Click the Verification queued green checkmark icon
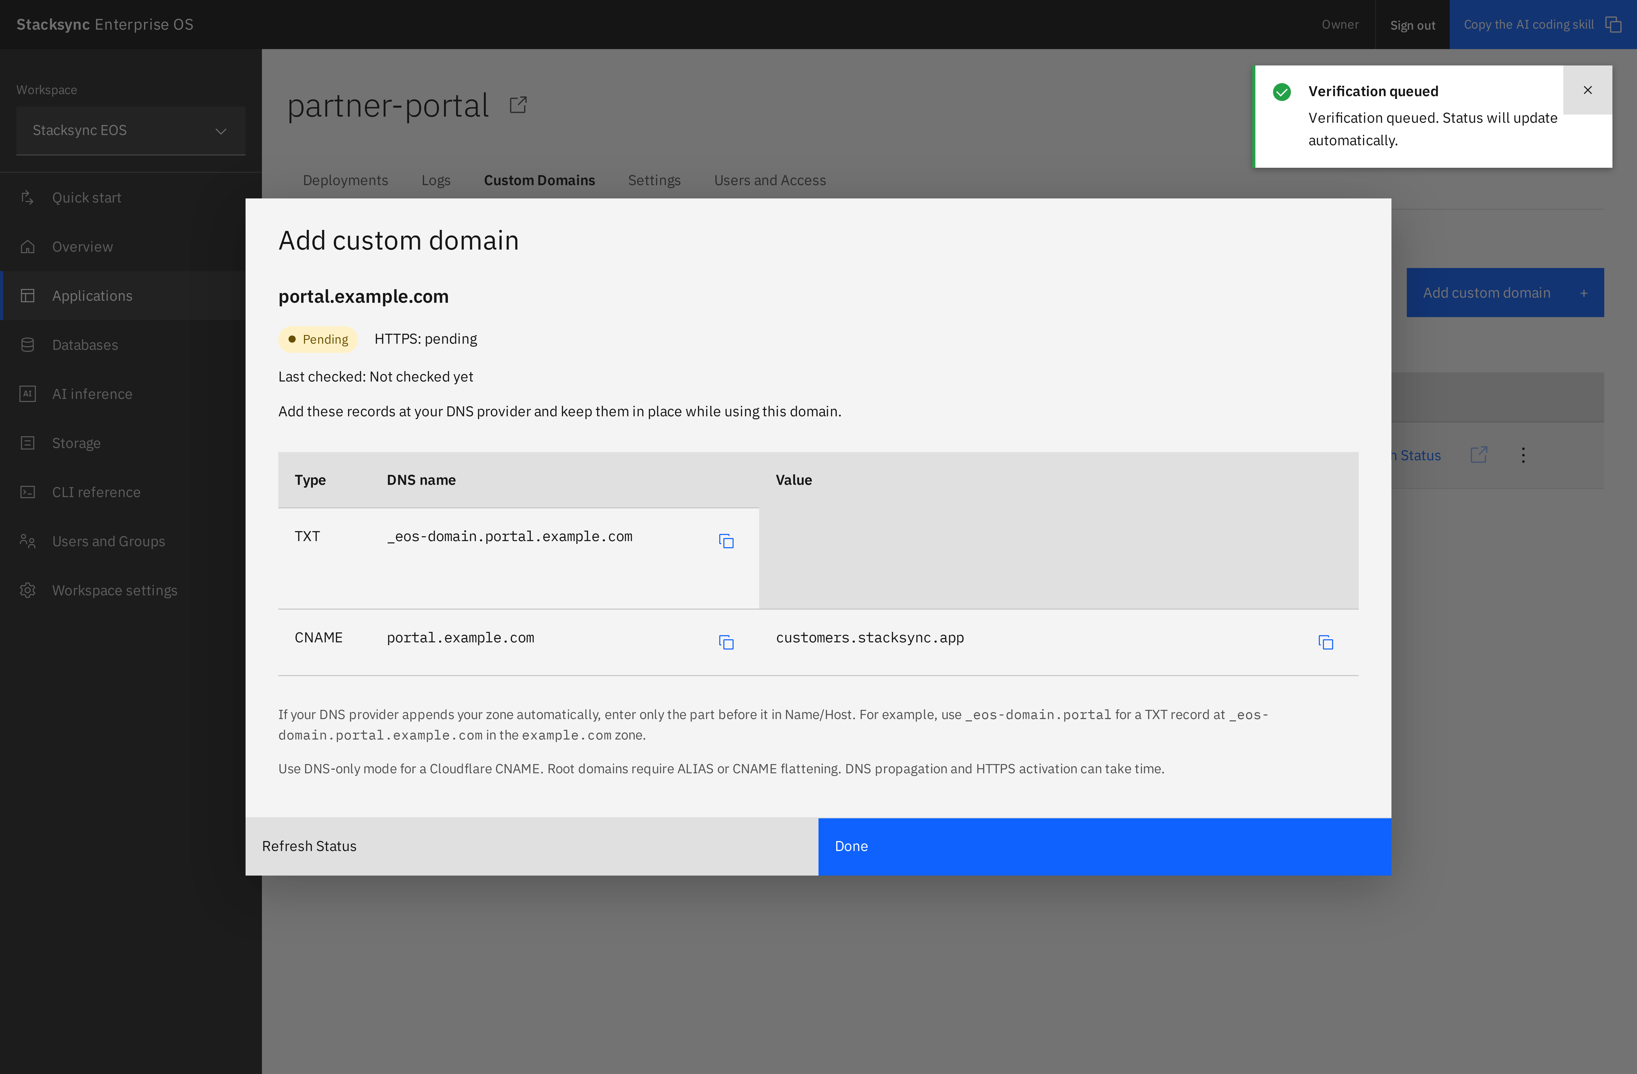This screenshot has width=1637, height=1074. pyautogui.click(x=1282, y=92)
